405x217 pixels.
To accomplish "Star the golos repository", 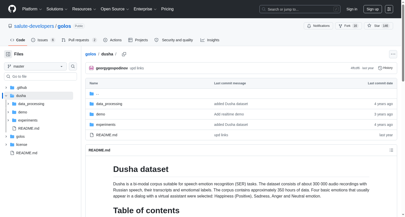I will click(x=378, y=26).
